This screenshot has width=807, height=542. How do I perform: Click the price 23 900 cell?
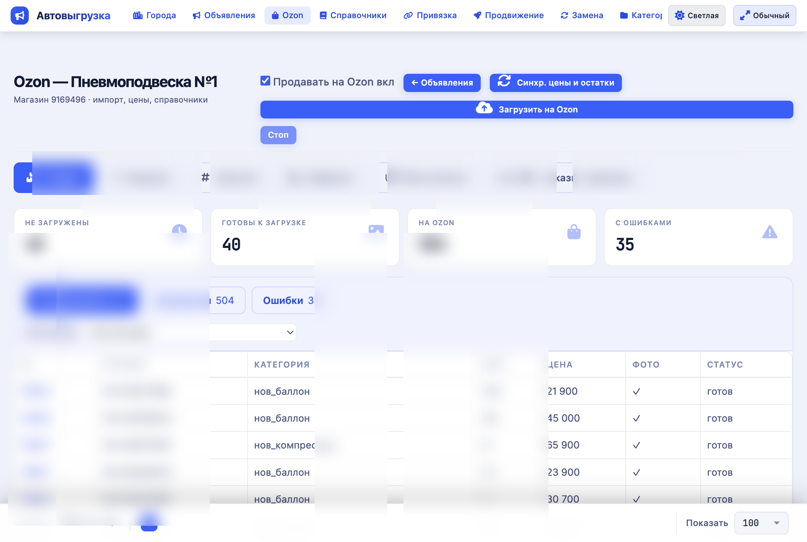[564, 472]
